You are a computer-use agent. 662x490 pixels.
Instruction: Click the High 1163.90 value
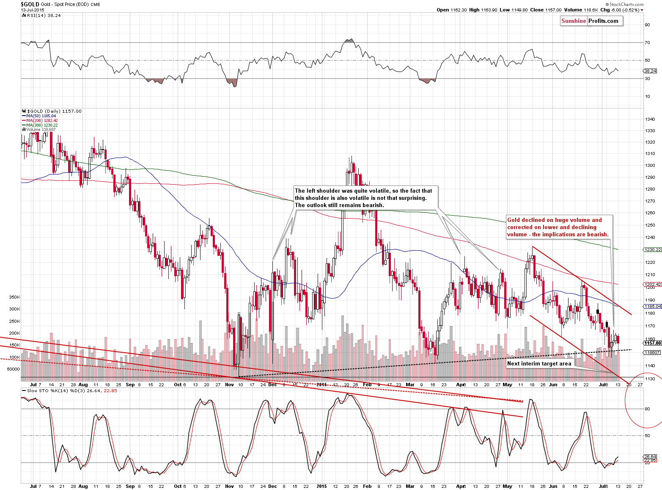click(483, 10)
